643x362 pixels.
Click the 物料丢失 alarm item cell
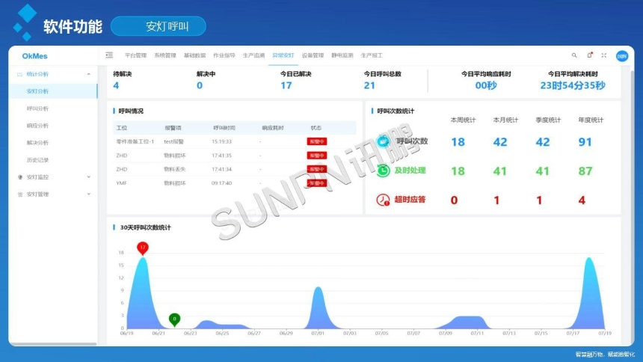click(175, 169)
